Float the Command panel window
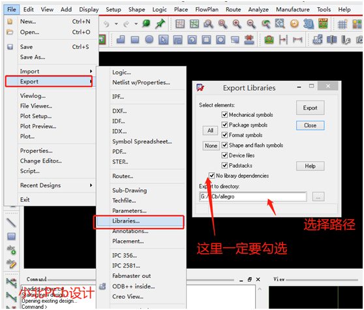This screenshot has height=310, width=364. coord(250,279)
